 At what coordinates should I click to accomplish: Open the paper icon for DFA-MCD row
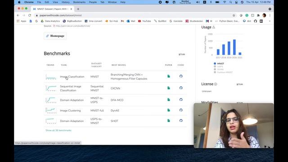click(x=169, y=99)
